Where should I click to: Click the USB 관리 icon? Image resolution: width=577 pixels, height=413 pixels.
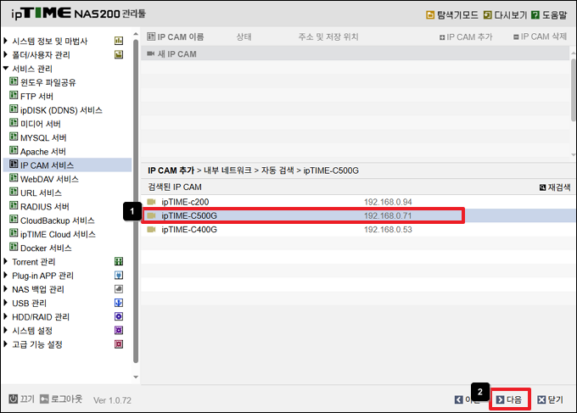coord(119,303)
